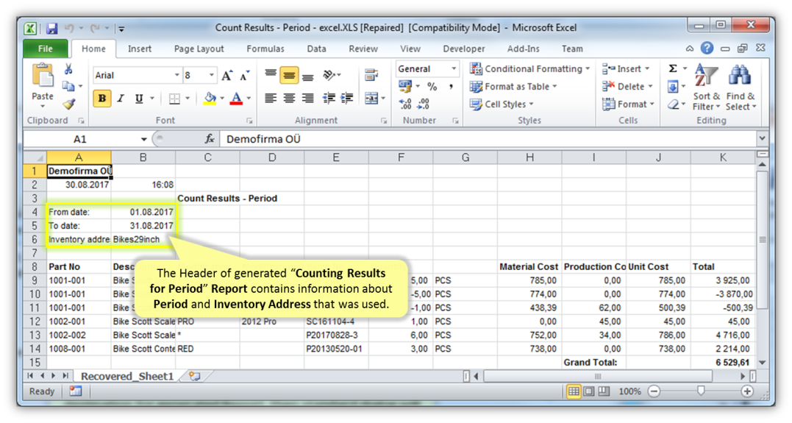This screenshot has height=423, width=792.
Task: Toggle Italic formatting
Action: [x=121, y=99]
